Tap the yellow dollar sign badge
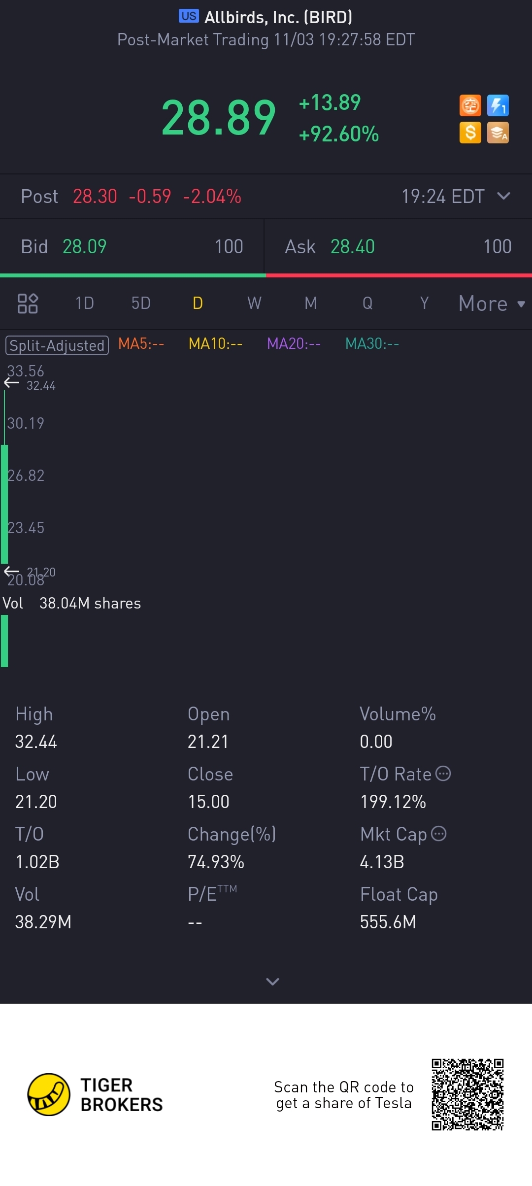Viewport: 532px width, 1186px height. pyautogui.click(x=470, y=133)
